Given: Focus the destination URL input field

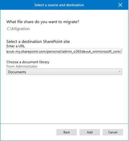Looking at the screenshot, I should point(64,51).
